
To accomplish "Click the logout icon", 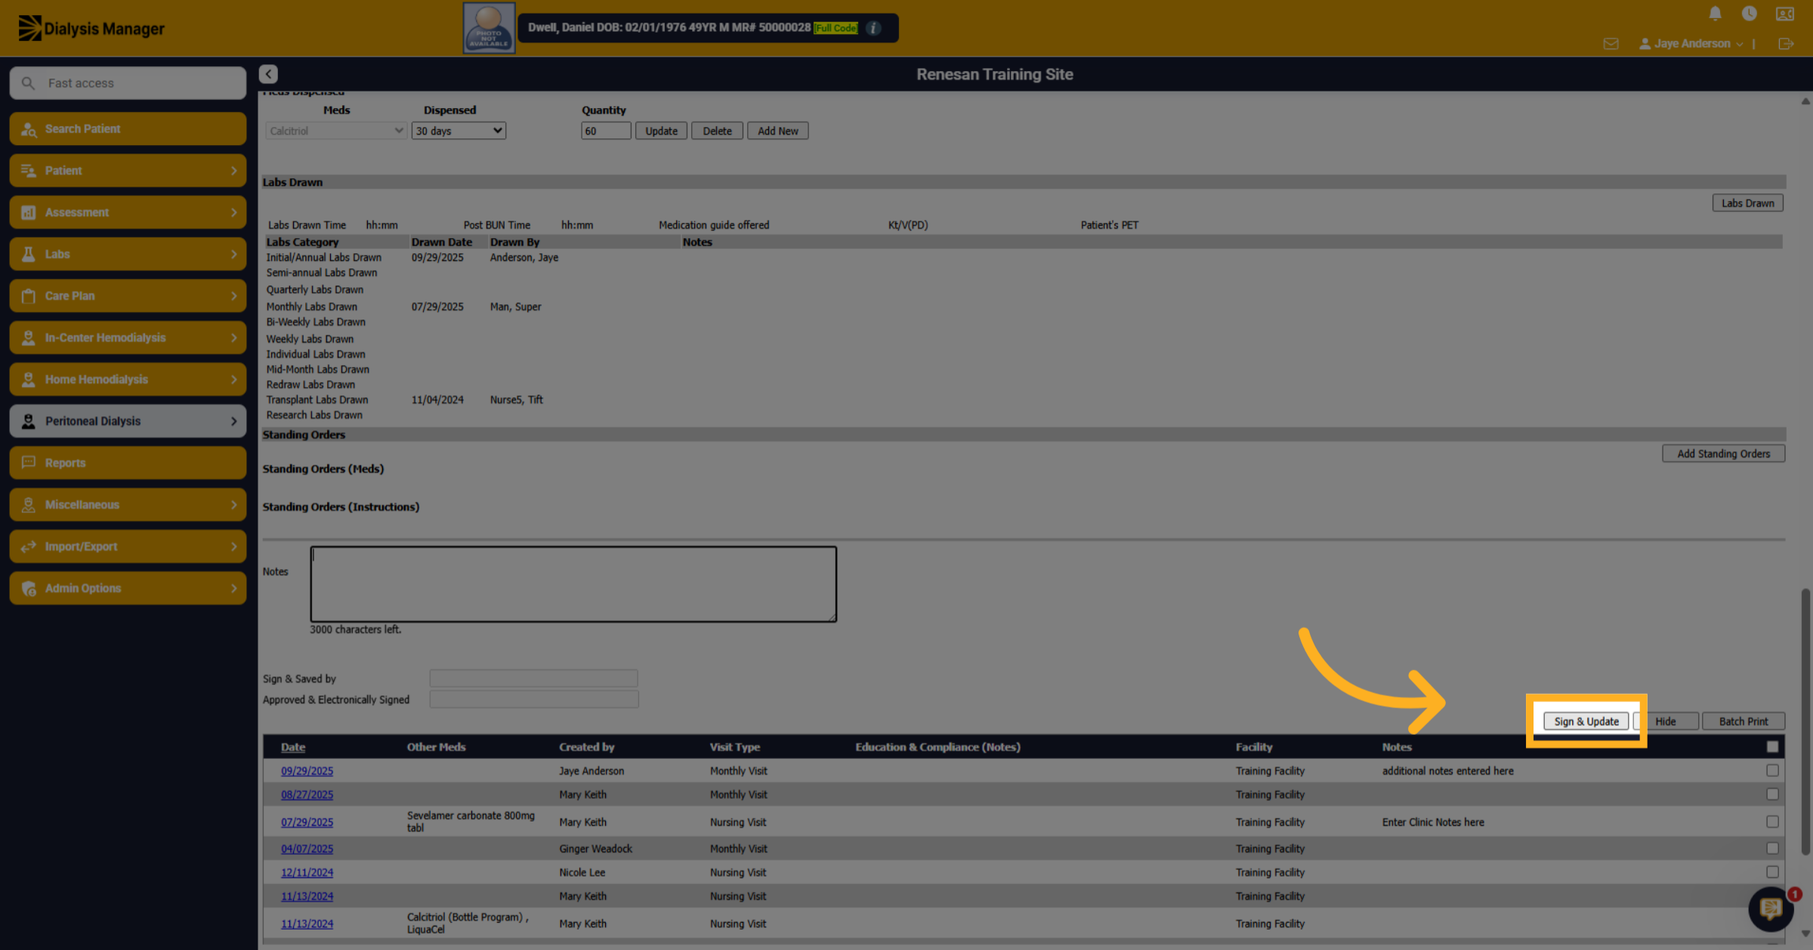I will point(1786,44).
